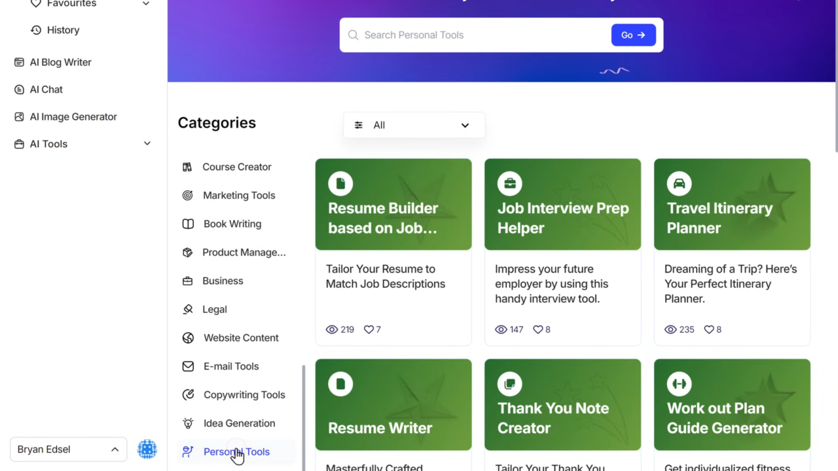Click copy icon on Thank You Note card
838x471 pixels.
[x=510, y=384]
